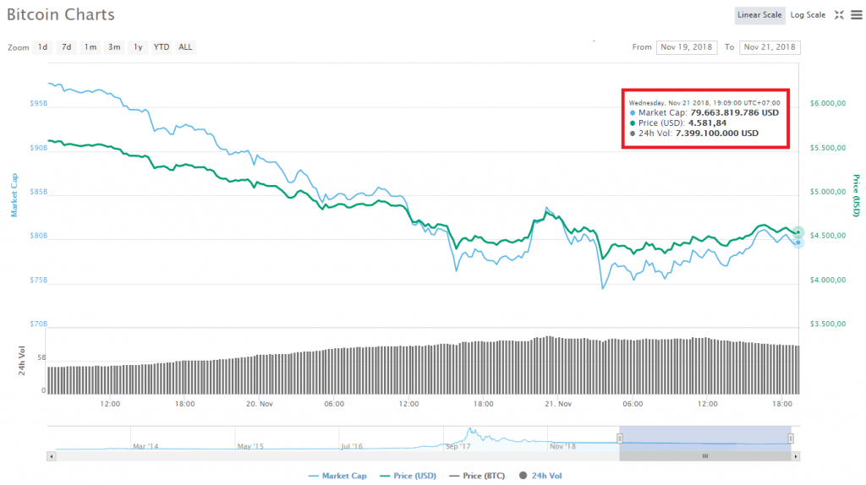Click navigator scrollbar right arrow
Viewport: 866px width, 485px height.
[x=795, y=456]
